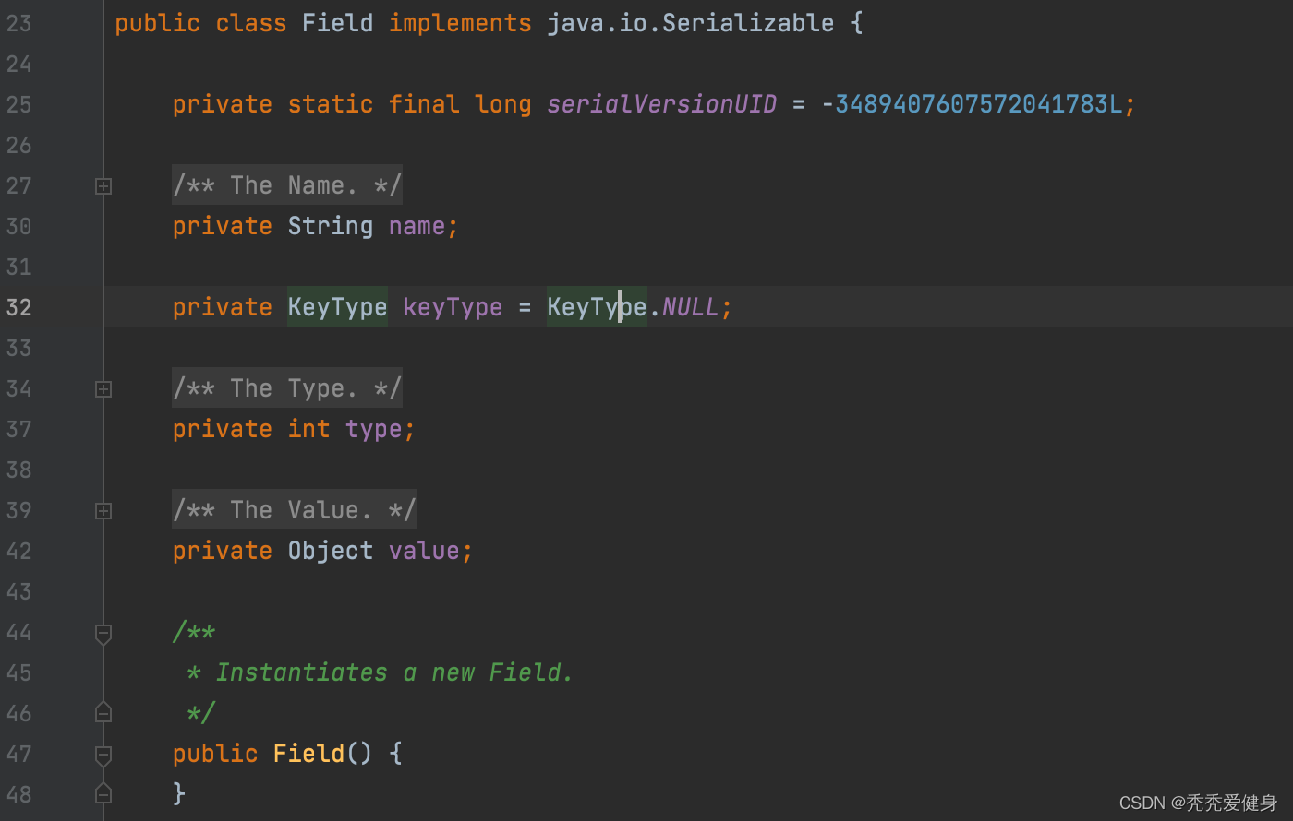Image resolution: width=1293 pixels, height=821 pixels.
Task: Click the folded text '/** The Value. */'
Action: click(294, 510)
